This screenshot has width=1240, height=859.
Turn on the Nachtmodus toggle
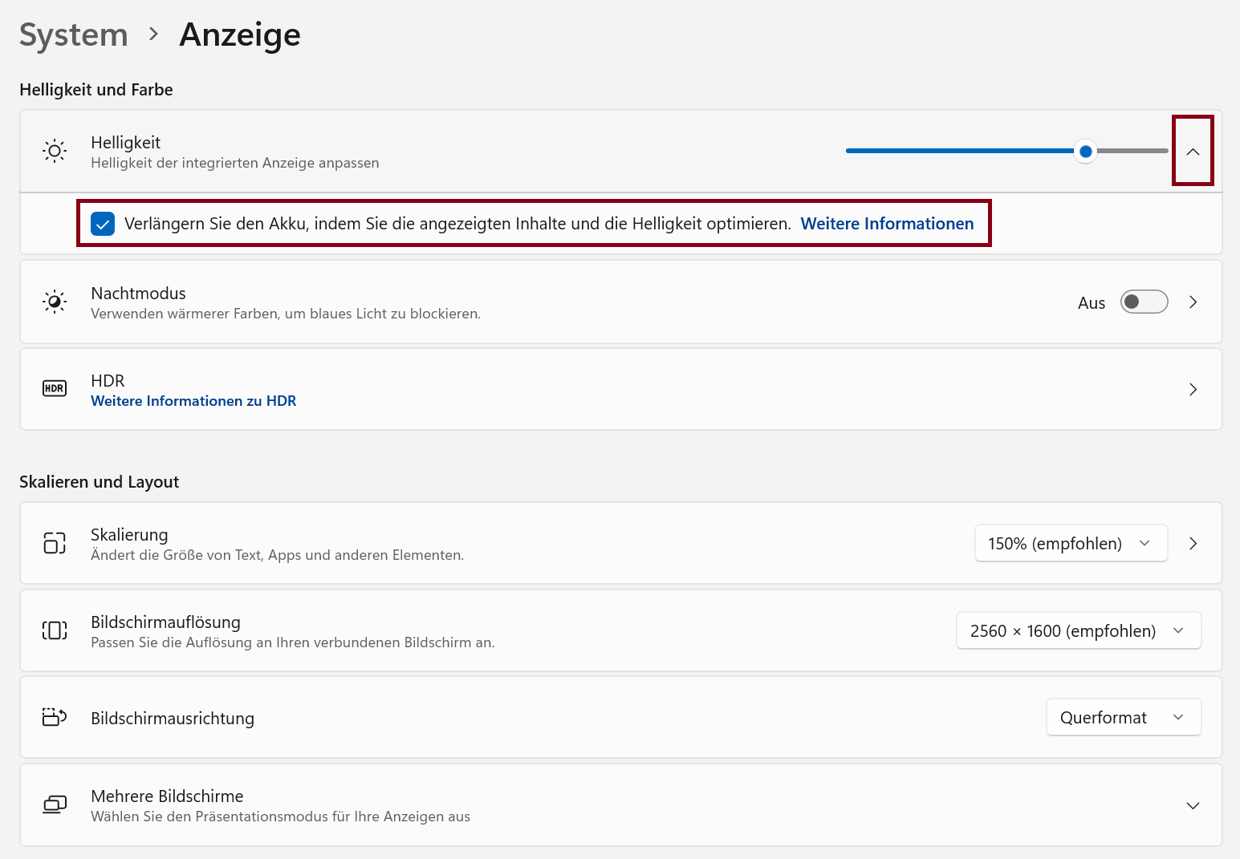1144,302
